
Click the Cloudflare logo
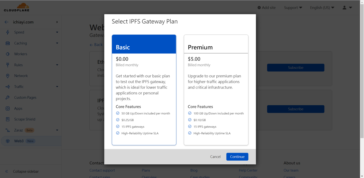tap(16, 7)
